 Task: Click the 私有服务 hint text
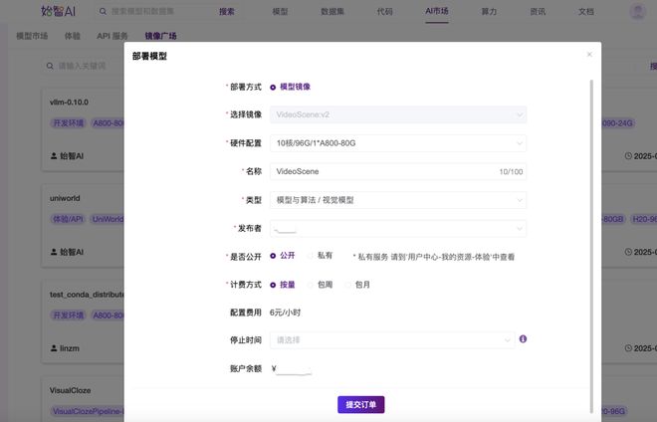(x=434, y=257)
